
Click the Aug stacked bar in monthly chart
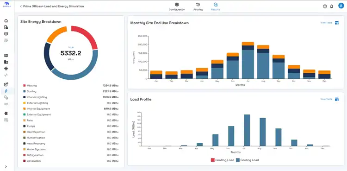coord(263,62)
